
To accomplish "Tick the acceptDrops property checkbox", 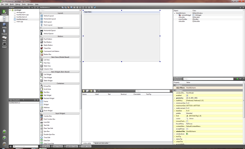I will pos(187,129).
